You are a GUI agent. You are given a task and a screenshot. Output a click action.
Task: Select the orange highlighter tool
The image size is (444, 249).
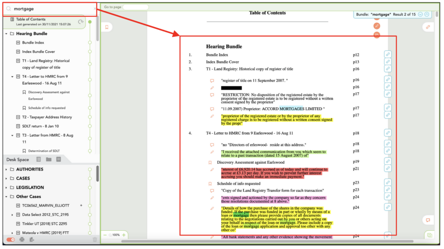click(377, 26)
